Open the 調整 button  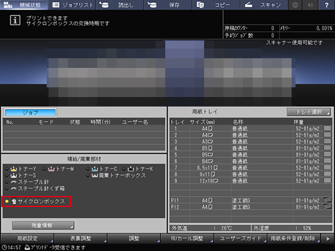[134, 238]
